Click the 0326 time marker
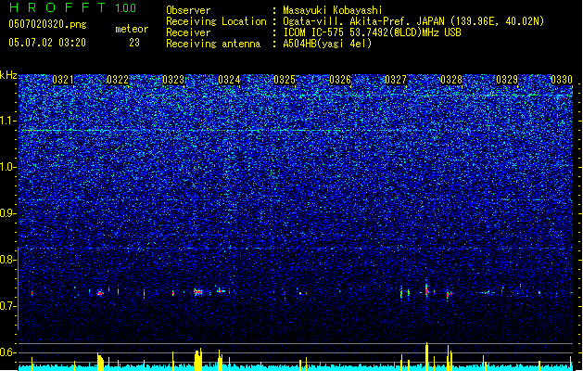 click(340, 80)
